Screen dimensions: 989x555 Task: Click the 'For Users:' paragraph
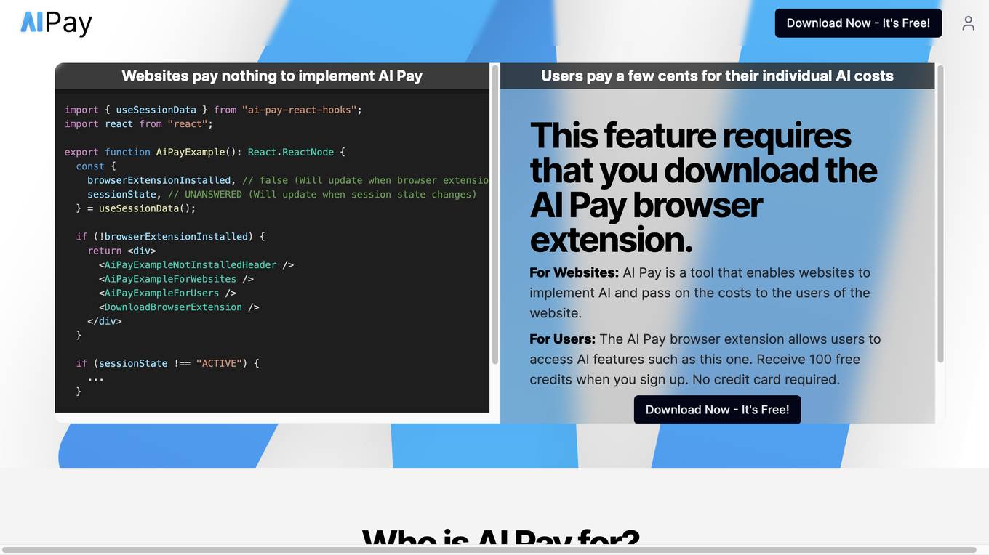click(x=705, y=359)
